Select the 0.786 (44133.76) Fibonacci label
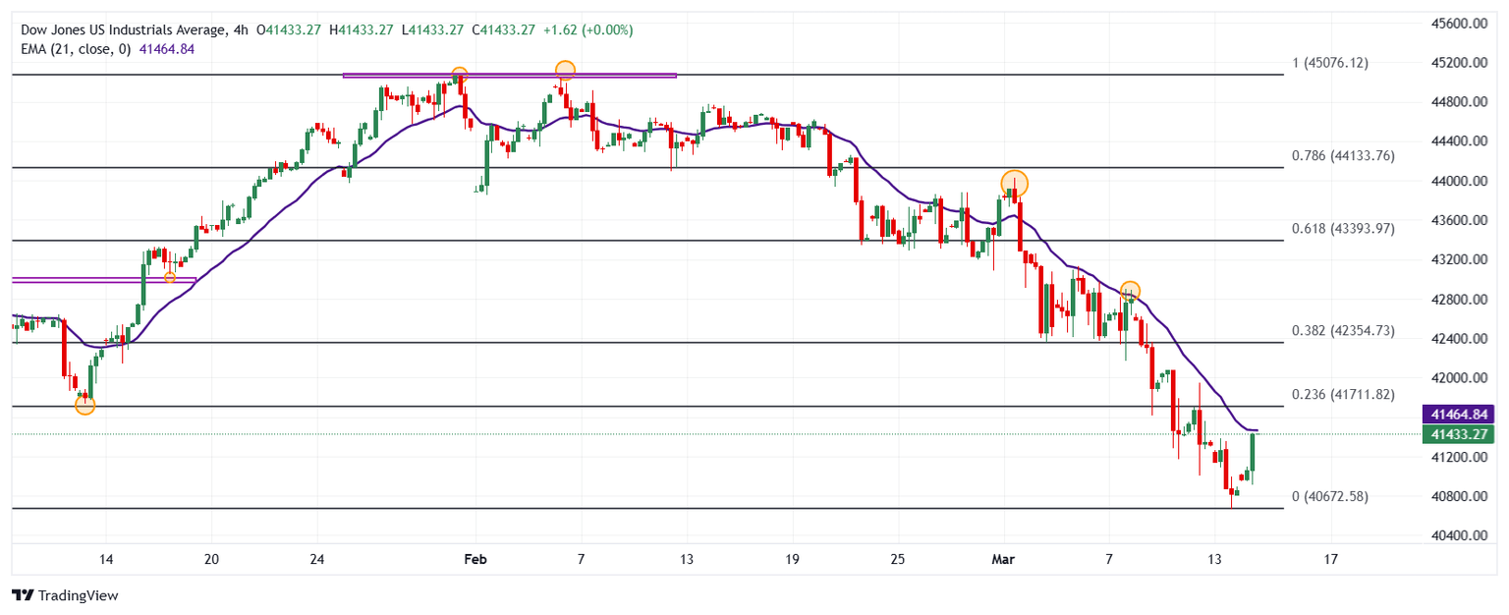Image resolution: width=1509 pixels, height=615 pixels. 1342,156
